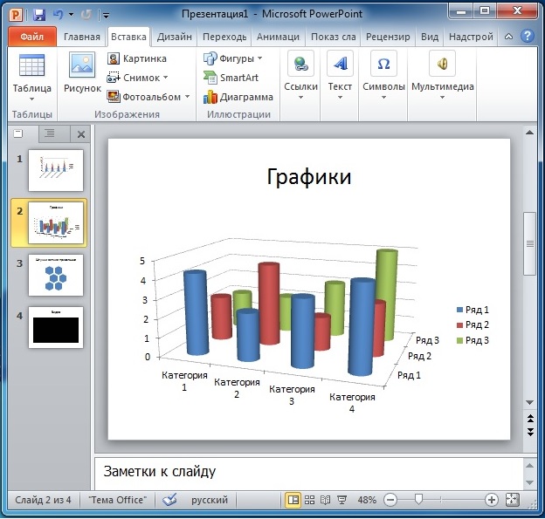Insert a SmartArt graphic
The width and height of the screenshot is (545, 519).
[231, 78]
